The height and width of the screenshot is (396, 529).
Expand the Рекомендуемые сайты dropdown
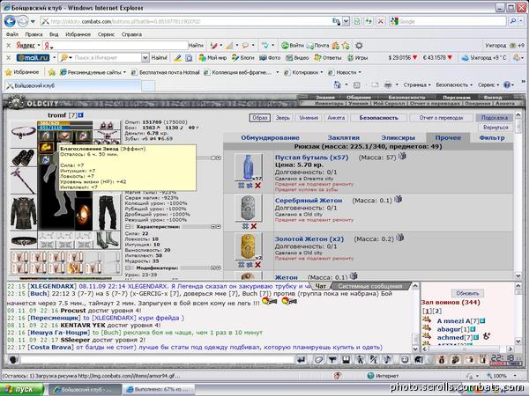(x=124, y=72)
